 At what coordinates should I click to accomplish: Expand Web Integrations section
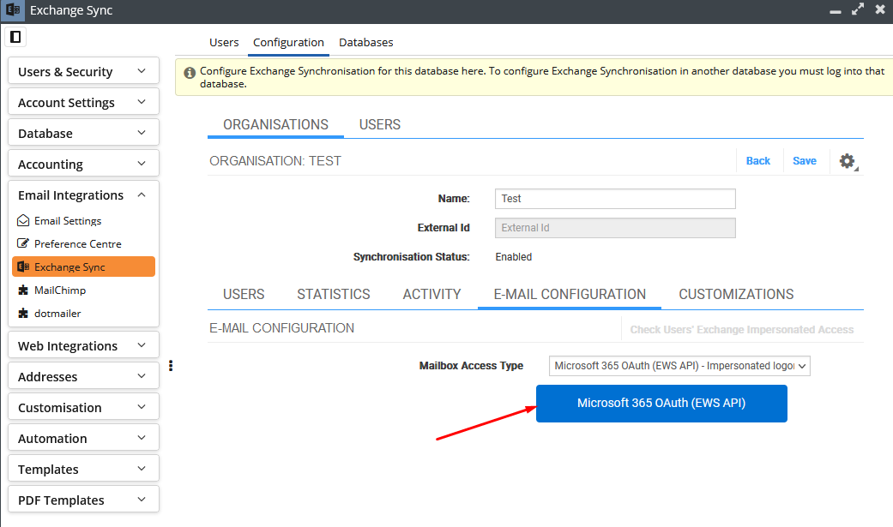tap(84, 346)
